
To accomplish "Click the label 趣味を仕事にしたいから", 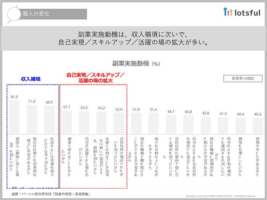I will pyautogui.click(x=240, y=157).
